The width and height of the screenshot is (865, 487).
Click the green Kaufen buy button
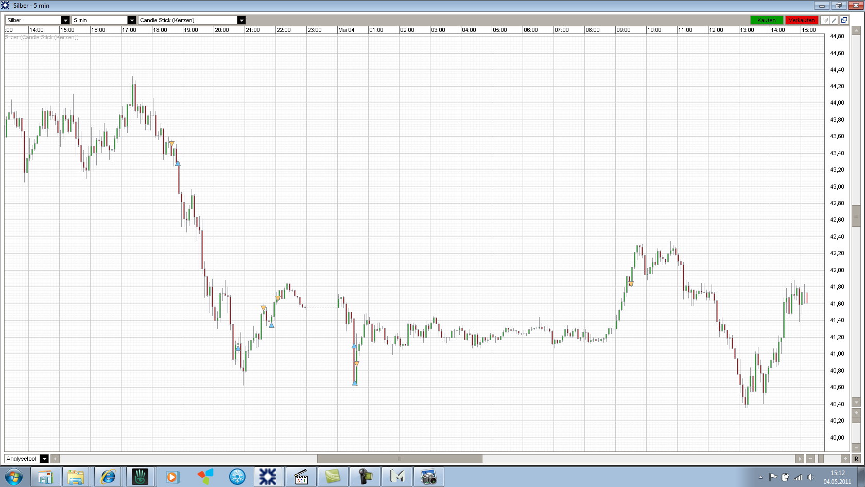click(767, 20)
